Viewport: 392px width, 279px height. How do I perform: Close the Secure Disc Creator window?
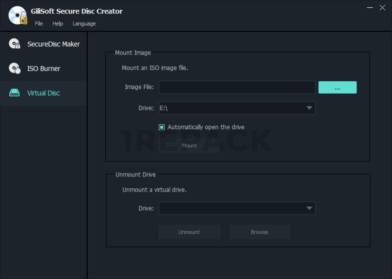(382, 8)
